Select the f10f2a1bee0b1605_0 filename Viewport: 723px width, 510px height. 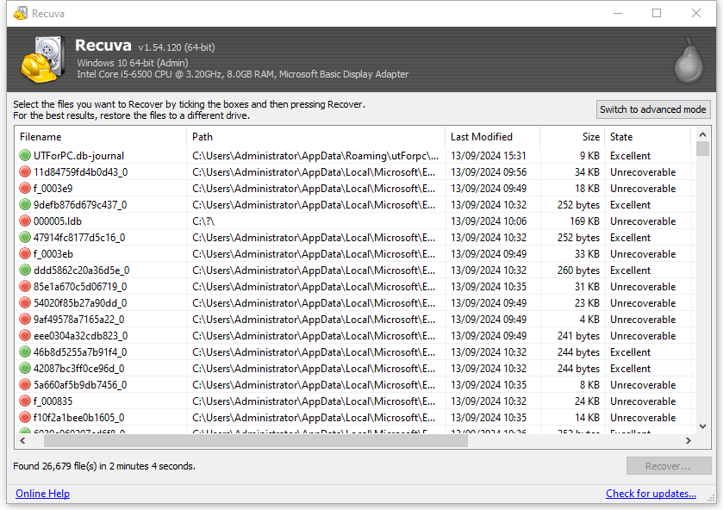coord(78,418)
